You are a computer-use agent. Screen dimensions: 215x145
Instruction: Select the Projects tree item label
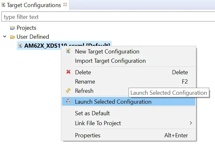tap(26, 28)
